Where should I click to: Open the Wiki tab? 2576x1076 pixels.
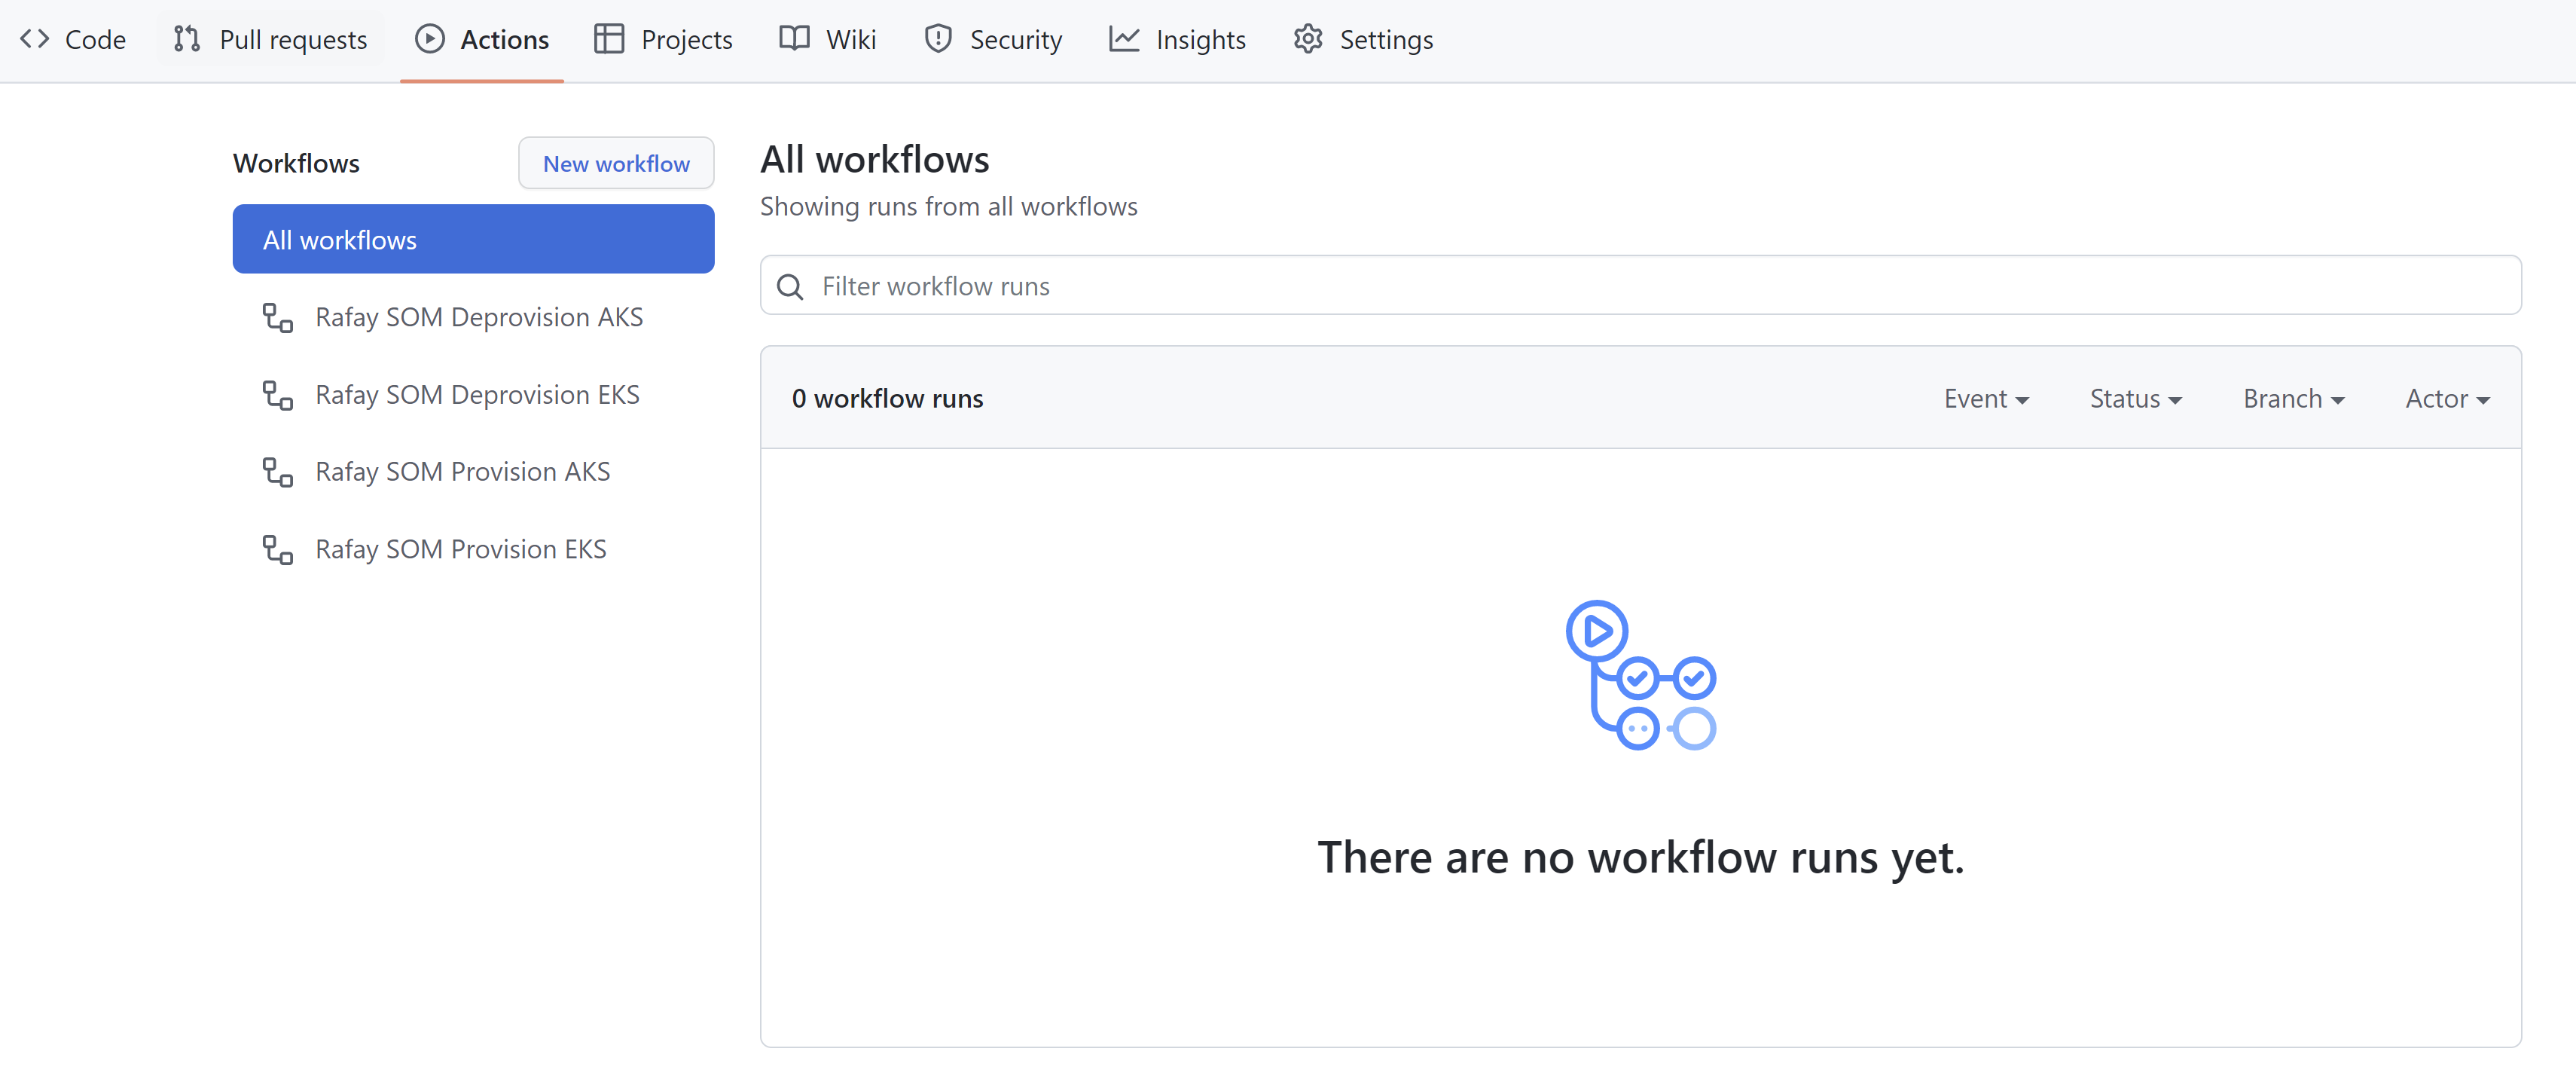828,39
